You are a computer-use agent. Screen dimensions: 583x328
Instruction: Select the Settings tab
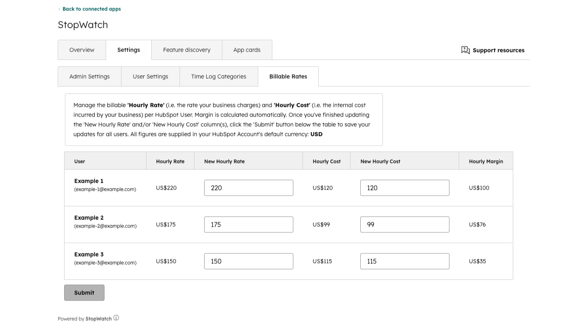pos(128,50)
